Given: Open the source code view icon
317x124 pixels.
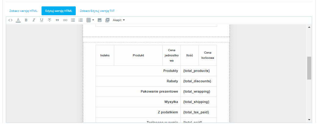Looking at the screenshot, I should pyautogui.click(x=10, y=20).
